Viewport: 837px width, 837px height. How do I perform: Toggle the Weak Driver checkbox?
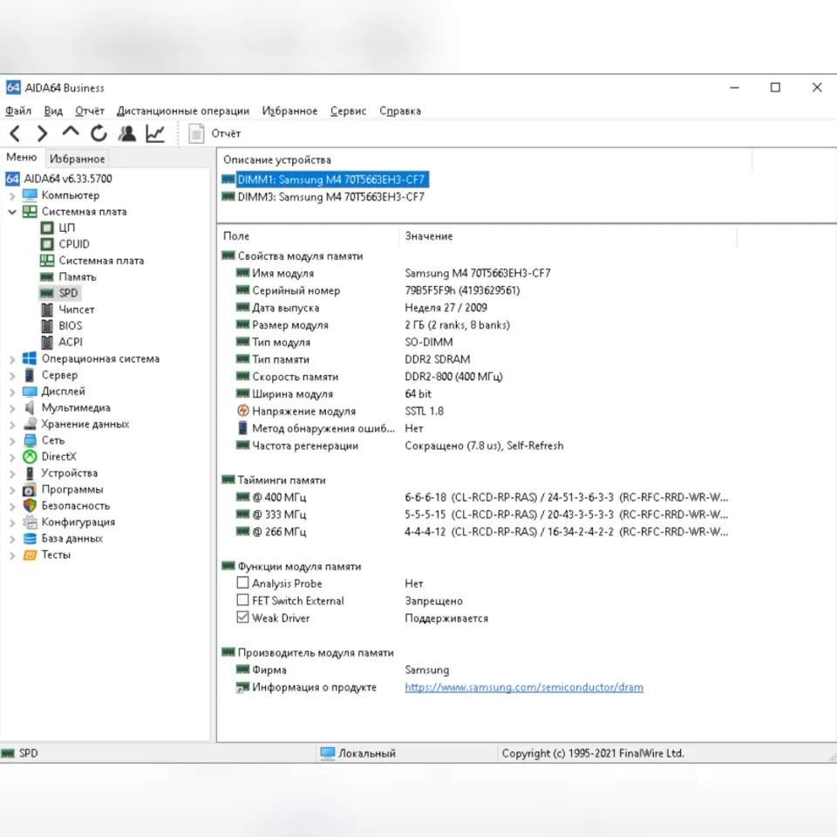tap(243, 617)
